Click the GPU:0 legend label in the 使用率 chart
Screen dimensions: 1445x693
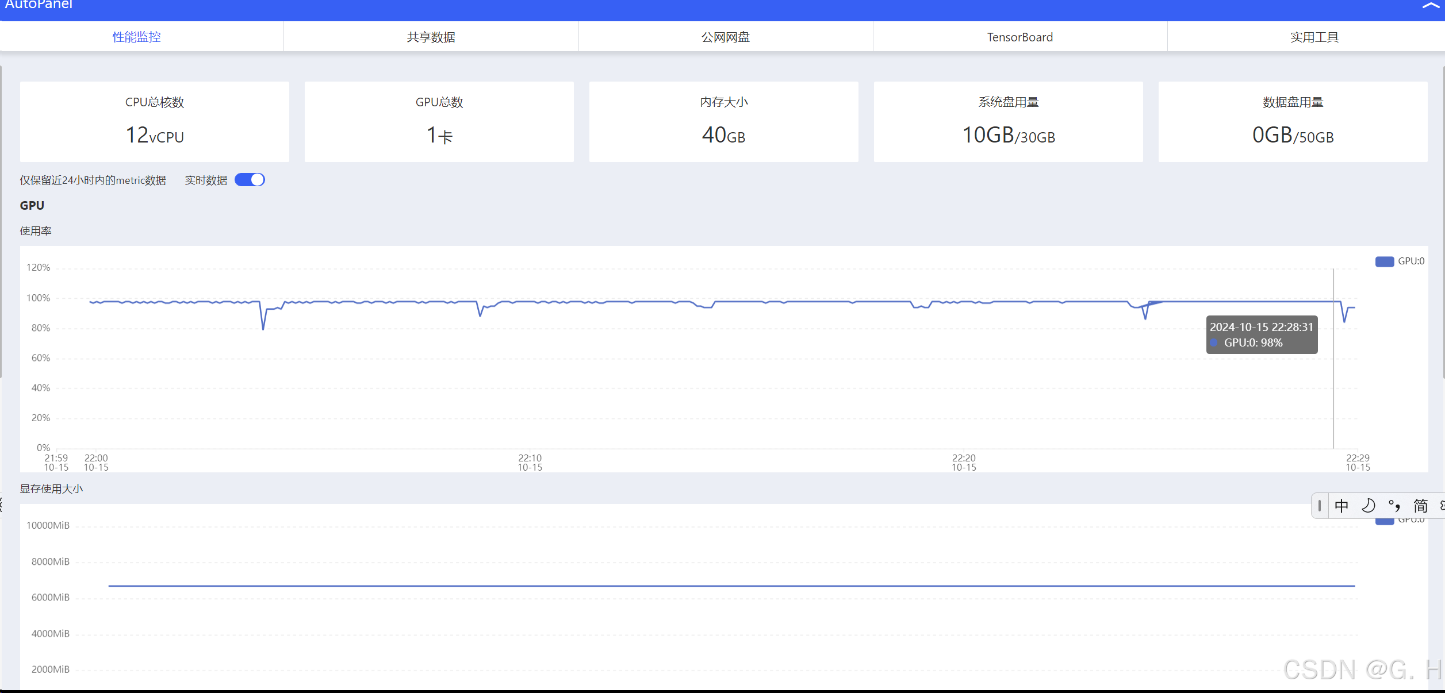tap(1410, 261)
